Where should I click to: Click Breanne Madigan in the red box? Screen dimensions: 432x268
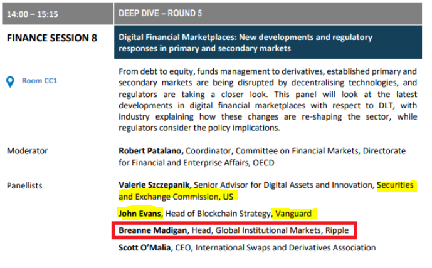click(x=151, y=230)
